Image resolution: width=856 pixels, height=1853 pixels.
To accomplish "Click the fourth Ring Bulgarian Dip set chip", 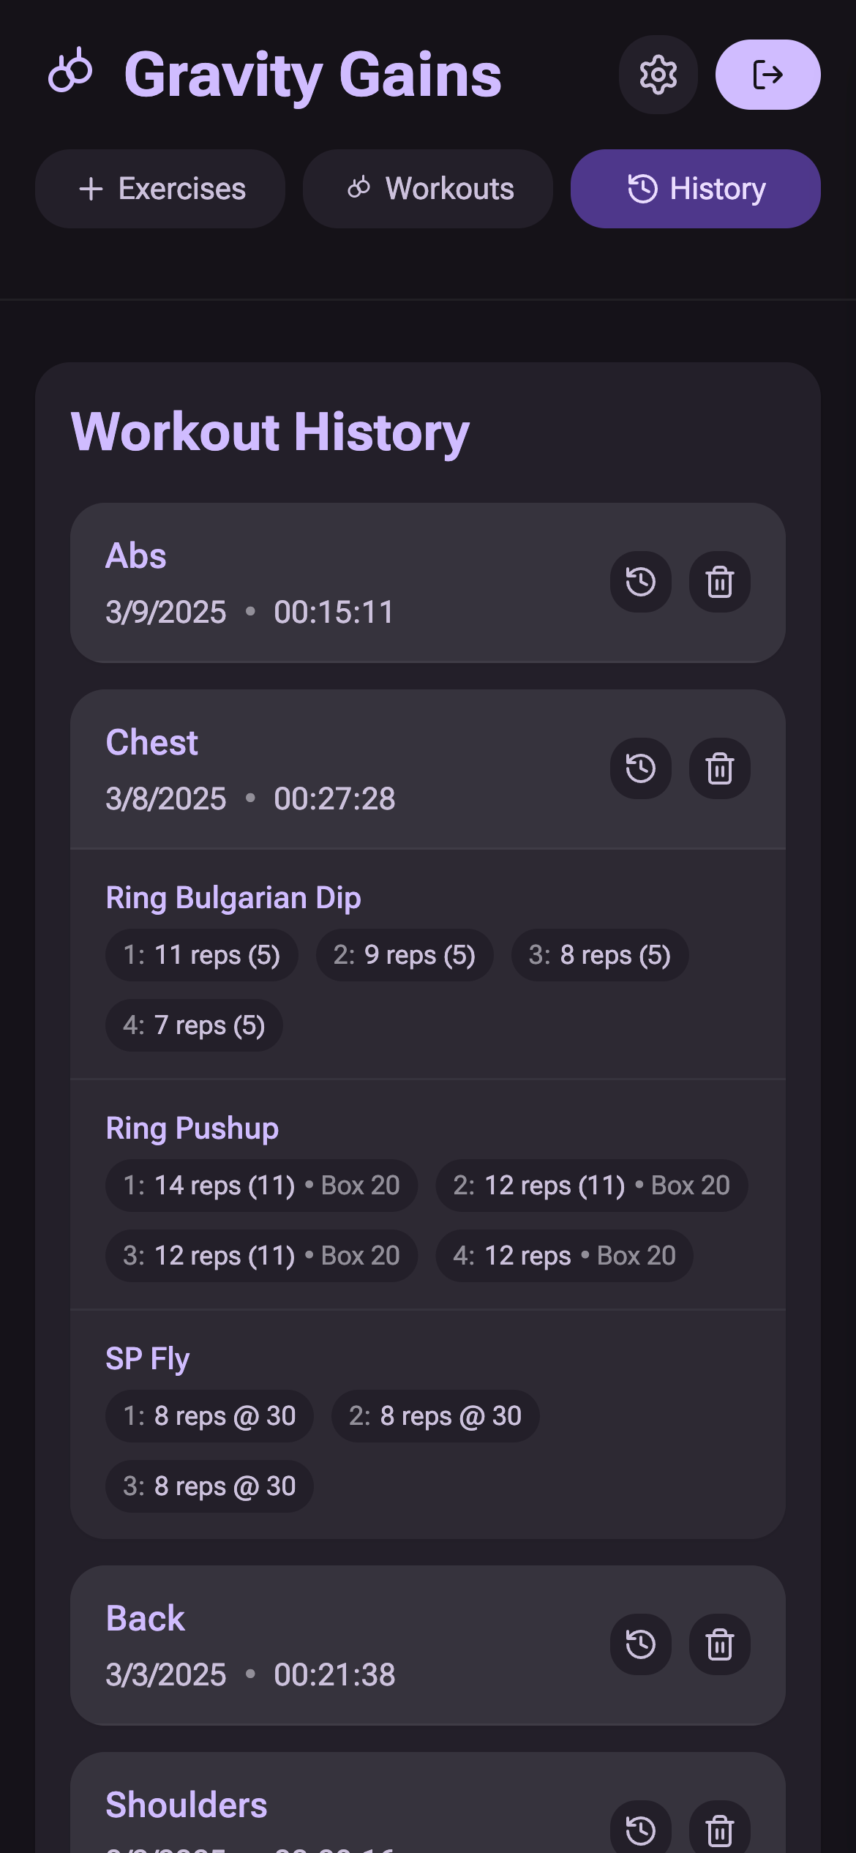I will 193,1025.
